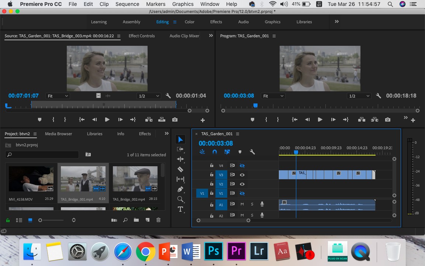The width and height of the screenshot is (425, 266).
Task: Toggle Snap in the timeline
Action: click(x=215, y=152)
